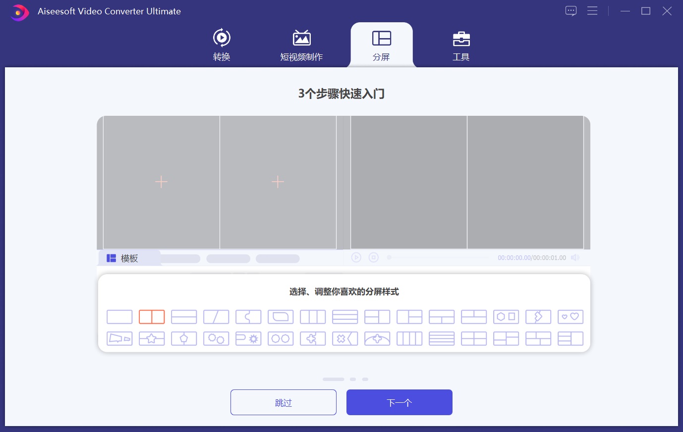Choose the four horizontal rows template
Screen dimensions: 683x432
tap(442, 338)
